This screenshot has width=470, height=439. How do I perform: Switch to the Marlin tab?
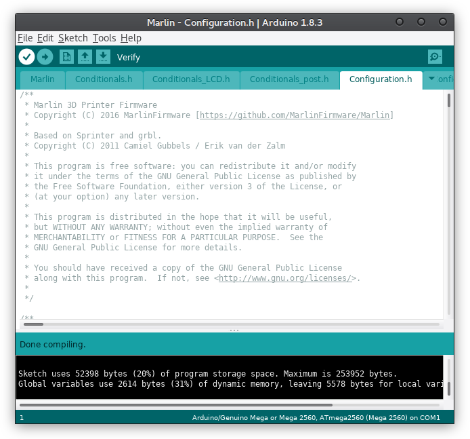coord(43,79)
